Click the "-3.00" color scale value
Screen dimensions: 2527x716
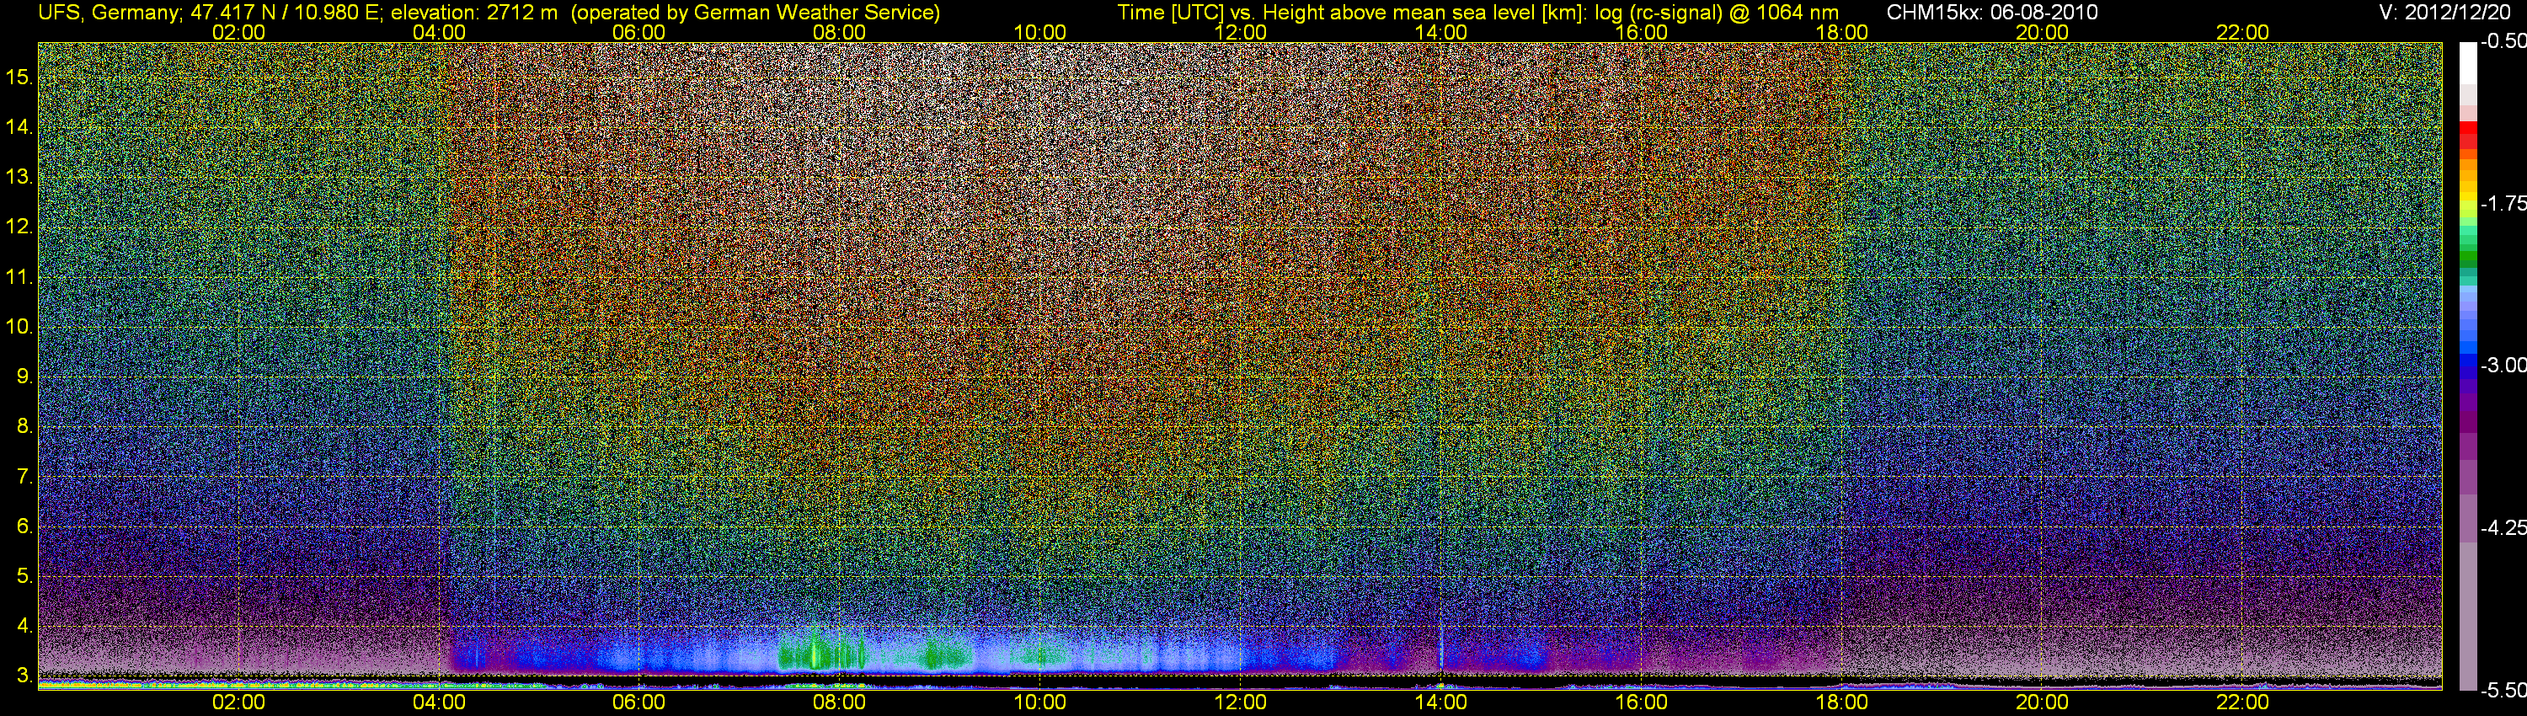2503,366
